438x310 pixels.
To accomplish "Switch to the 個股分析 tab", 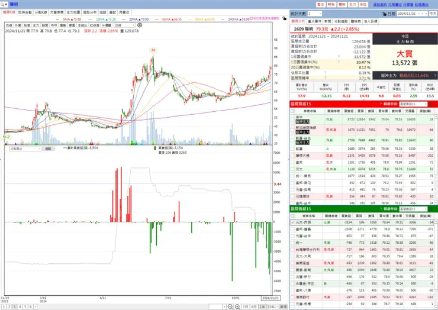I will [89, 12].
